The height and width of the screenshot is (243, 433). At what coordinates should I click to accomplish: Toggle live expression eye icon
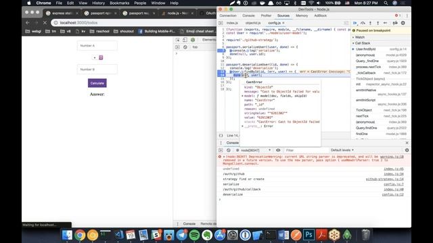278,150
